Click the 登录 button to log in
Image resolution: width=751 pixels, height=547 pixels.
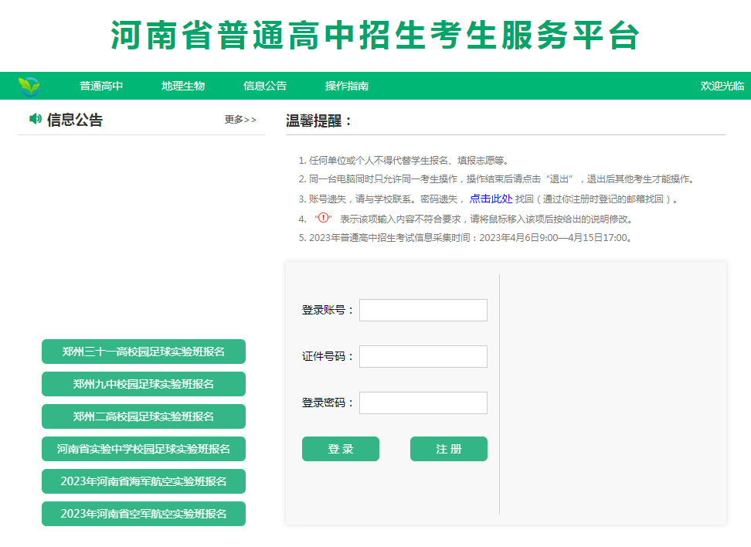click(x=340, y=448)
